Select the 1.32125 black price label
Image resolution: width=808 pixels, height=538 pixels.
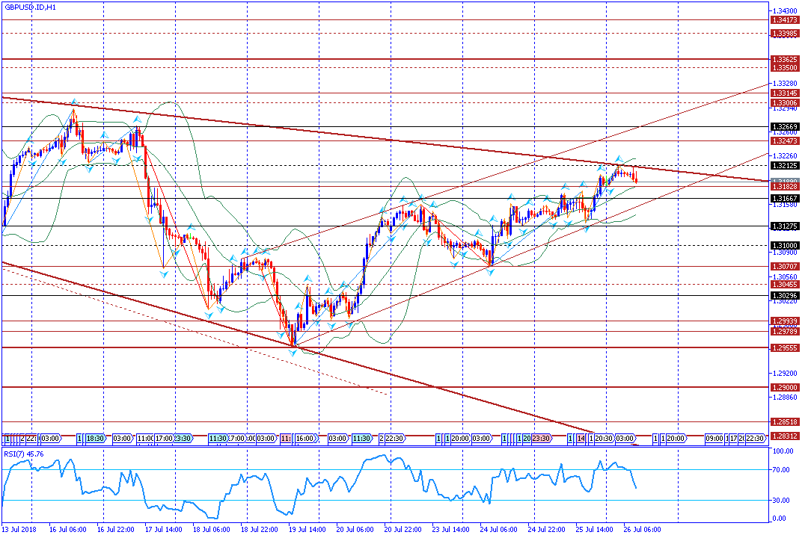click(x=785, y=166)
